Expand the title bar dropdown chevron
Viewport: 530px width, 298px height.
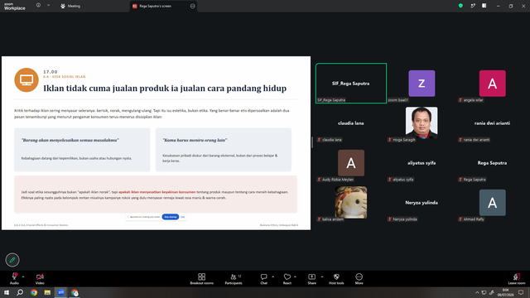tap(48, 6)
